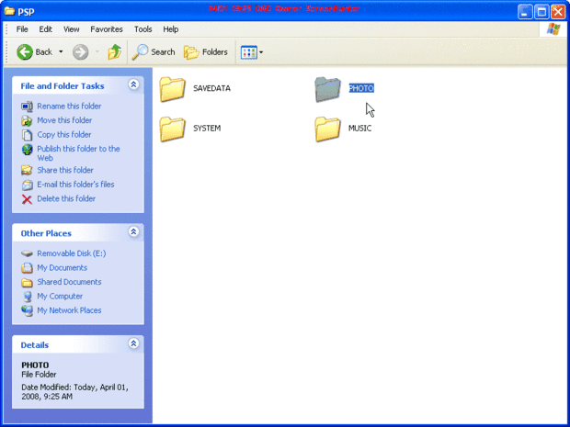The width and height of the screenshot is (570, 427).
Task: Click the Windows flag logo
Action: pyautogui.click(x=553, y=29)
